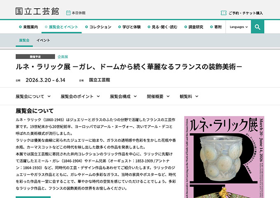Click the date text 2026.3.20 – 6.14

45,80
